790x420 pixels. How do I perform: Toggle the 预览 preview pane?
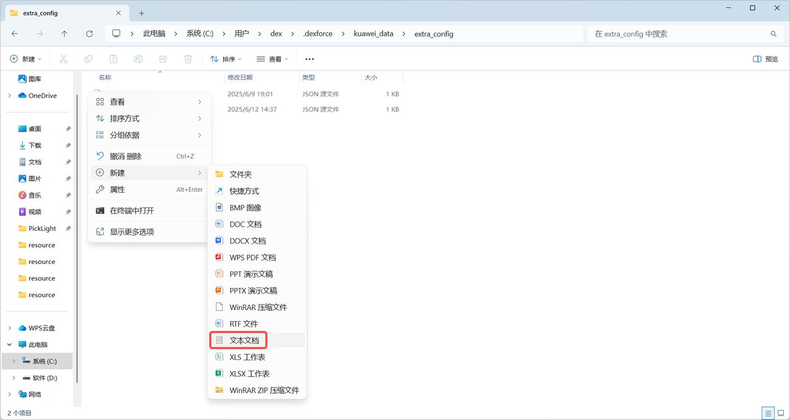coord(764,59)
